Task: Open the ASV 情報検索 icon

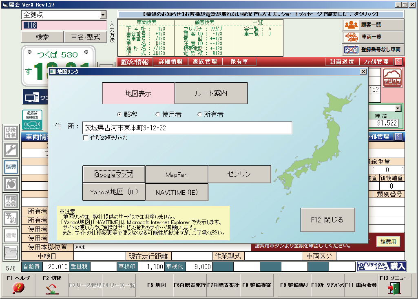Action: 32,120
